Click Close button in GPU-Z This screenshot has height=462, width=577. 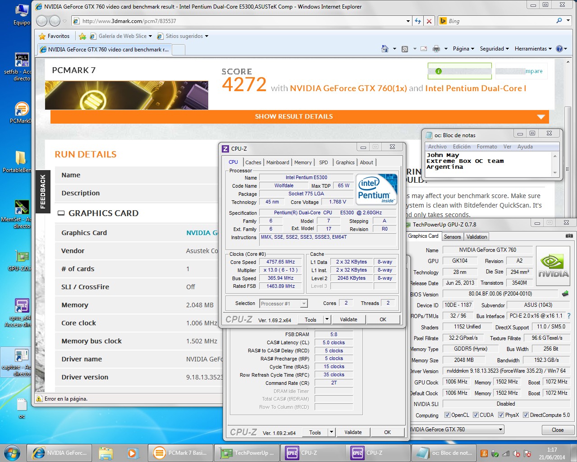(558, 430)
